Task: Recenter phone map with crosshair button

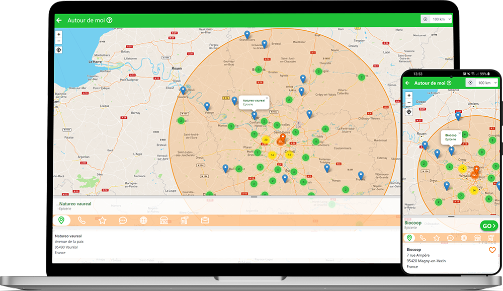Action: (408, 112)
